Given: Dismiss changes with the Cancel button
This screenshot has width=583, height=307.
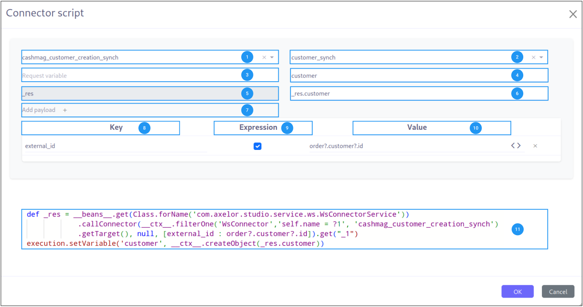Looking at the screenshot, I should pos(558,291).
